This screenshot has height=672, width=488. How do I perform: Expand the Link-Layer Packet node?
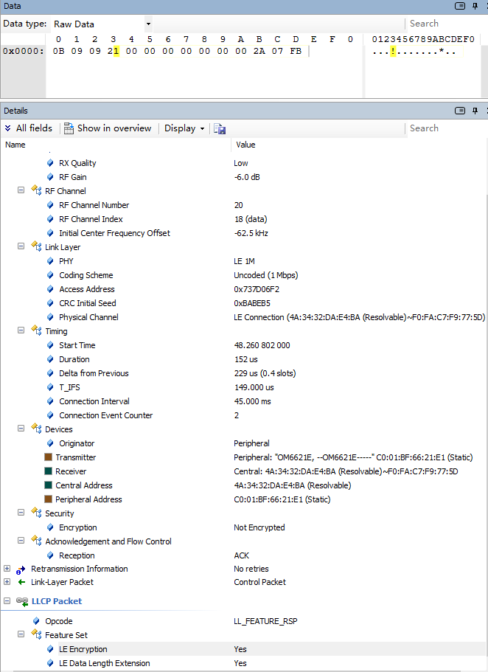point(7,581)
